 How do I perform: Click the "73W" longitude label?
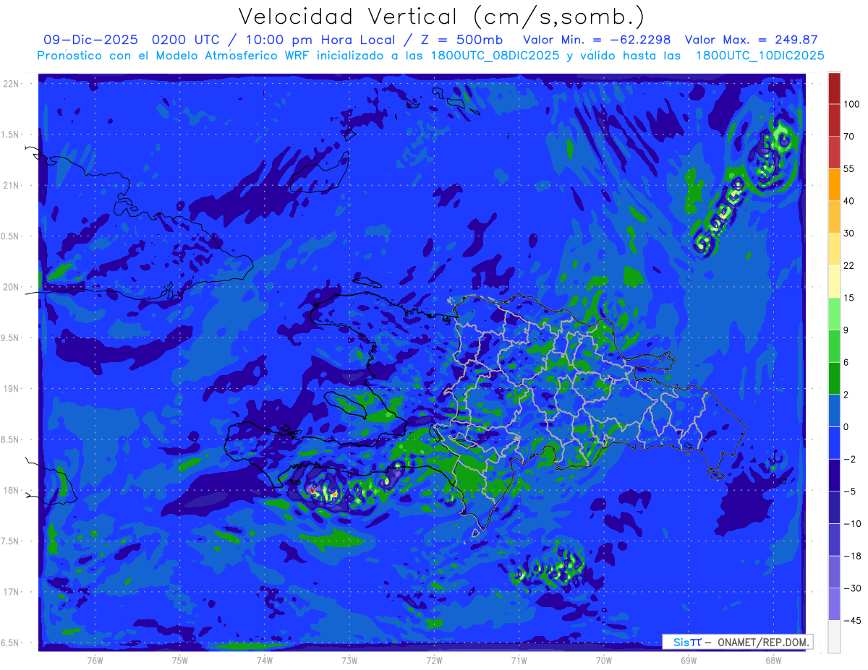349,660
